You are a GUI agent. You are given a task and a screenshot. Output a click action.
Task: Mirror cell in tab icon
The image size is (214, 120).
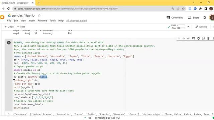point(203,39)
